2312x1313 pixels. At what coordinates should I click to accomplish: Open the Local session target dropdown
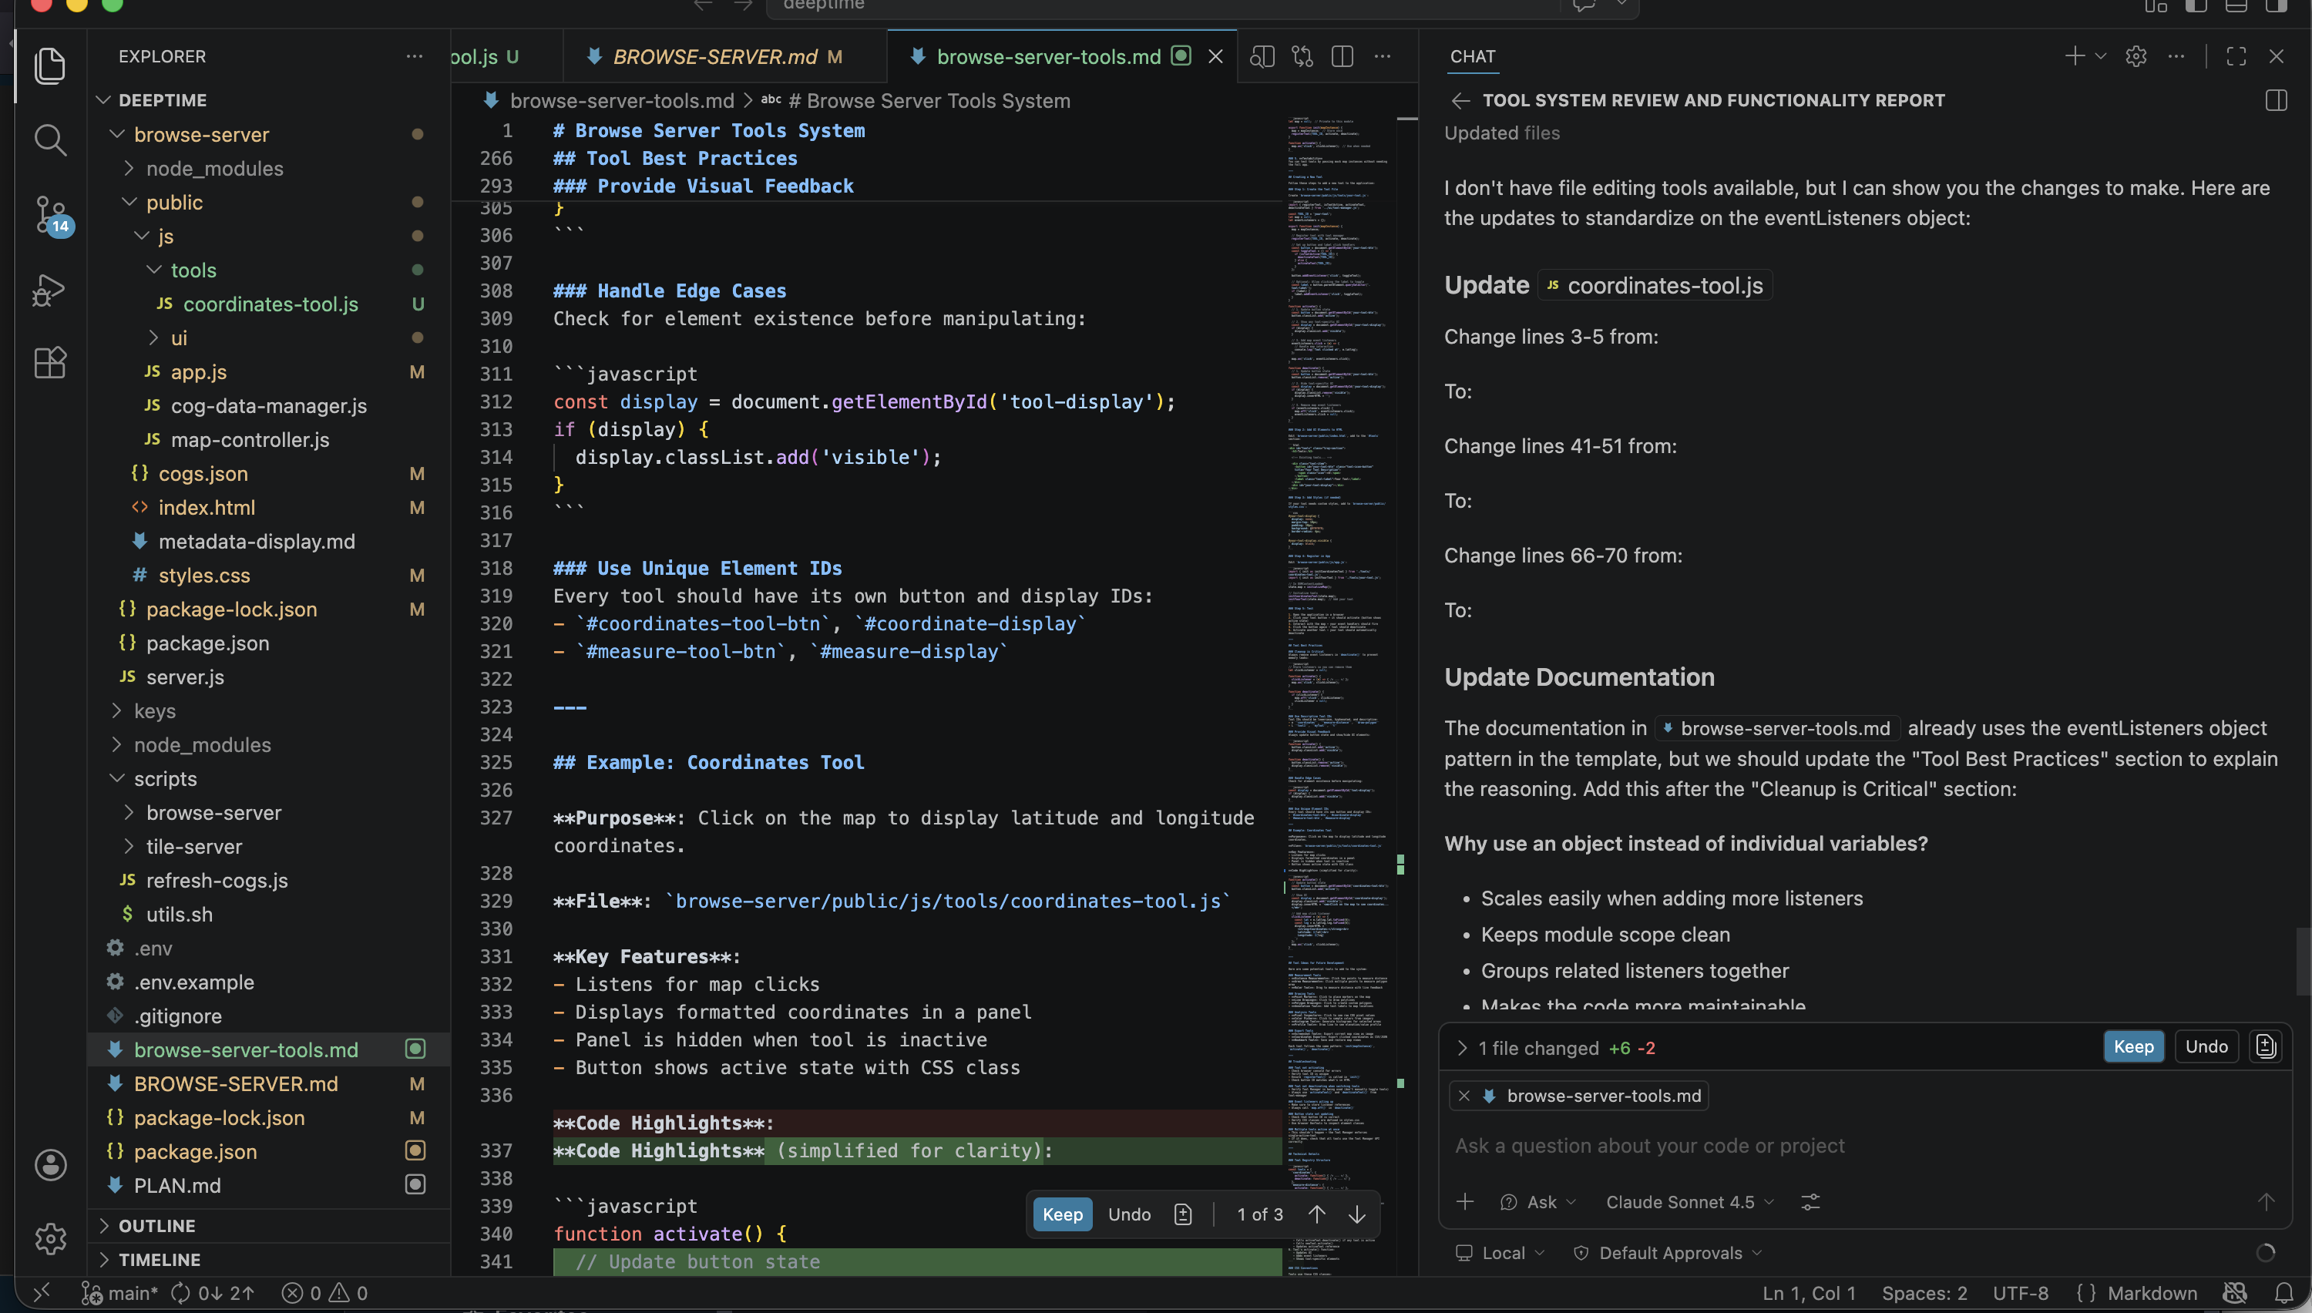(x=1501, y=1254)
